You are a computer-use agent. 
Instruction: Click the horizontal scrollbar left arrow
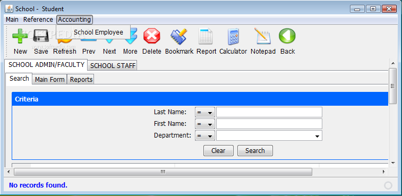point(8,172)
